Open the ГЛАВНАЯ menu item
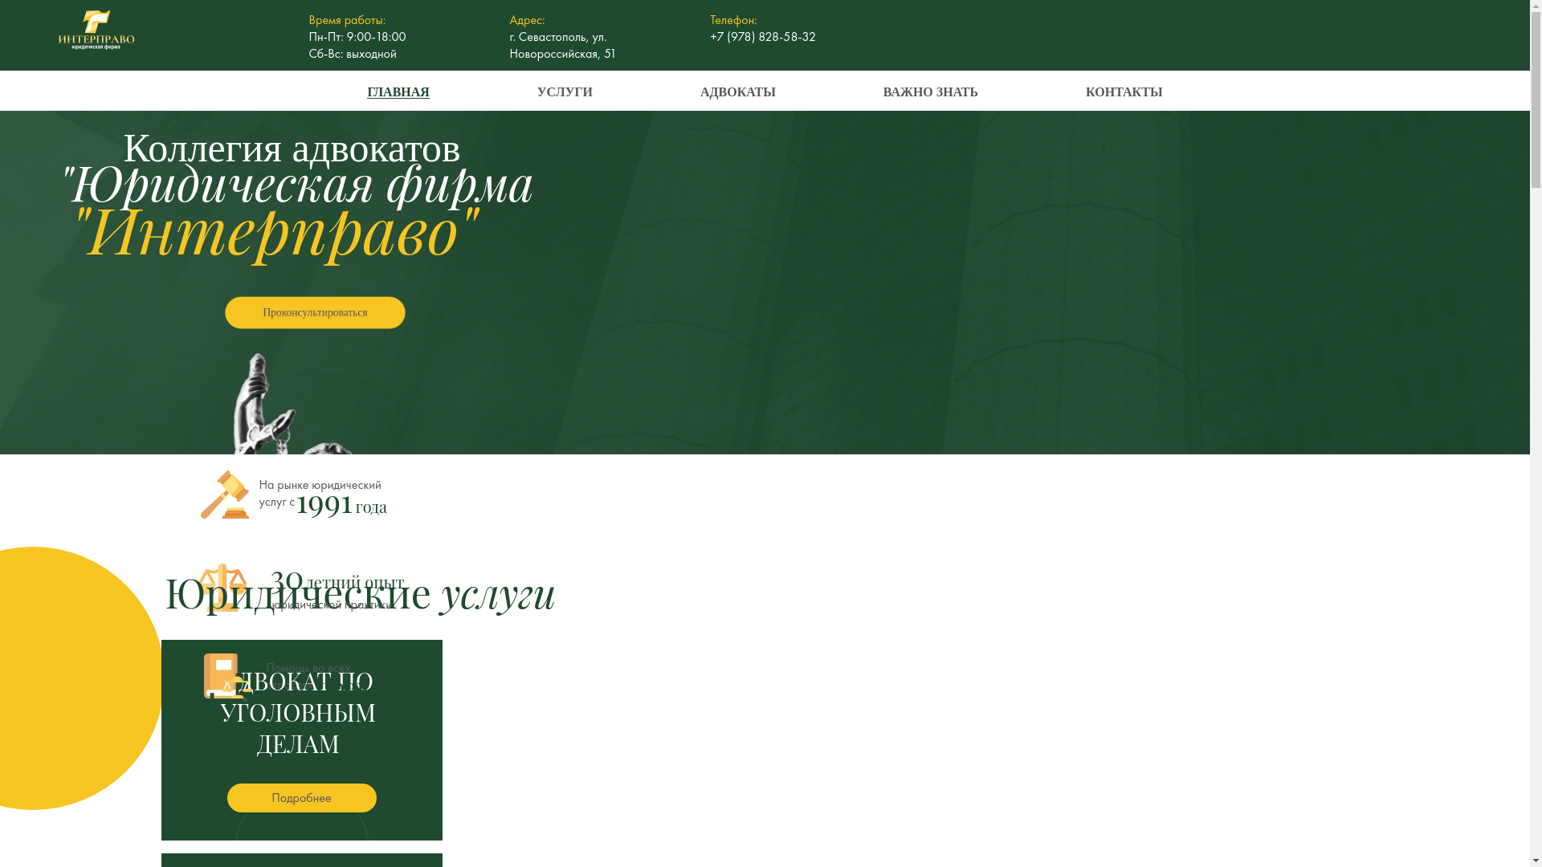The width and height of the screenshot is (1542, 867). 398,92
